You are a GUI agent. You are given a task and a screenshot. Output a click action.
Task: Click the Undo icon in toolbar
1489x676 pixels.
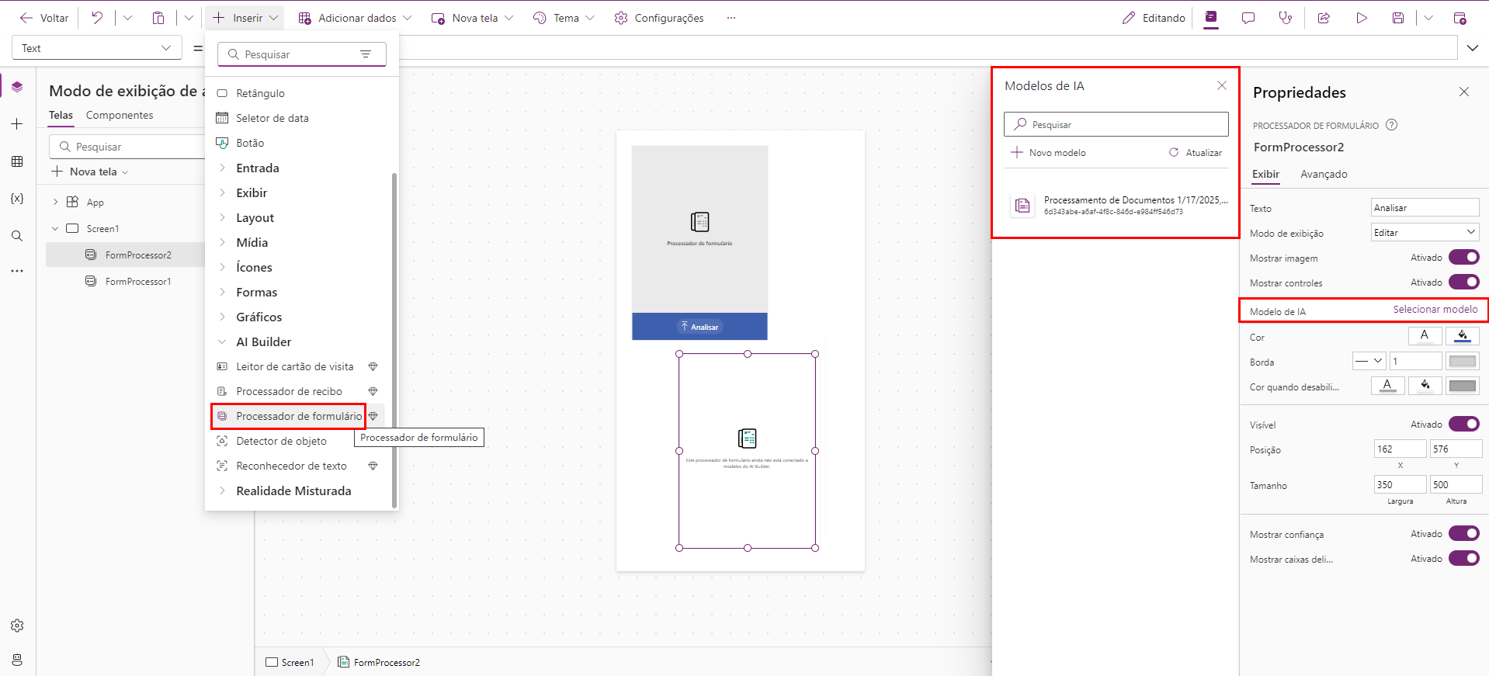tap(97, 18)
